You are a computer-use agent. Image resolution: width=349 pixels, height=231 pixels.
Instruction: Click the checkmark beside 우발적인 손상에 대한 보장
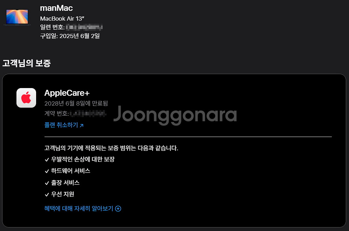pos(47,160)
